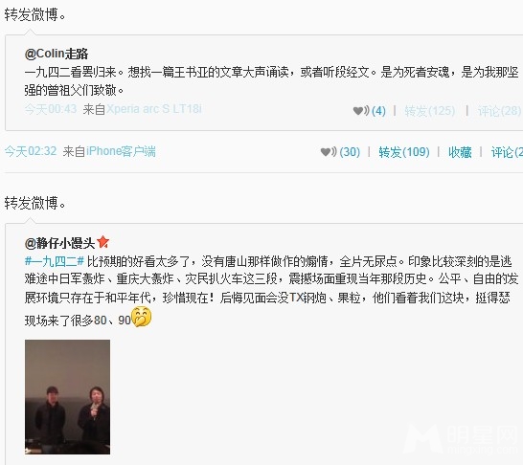Click the 收藏 favorite link

click(x=460, y=152)
